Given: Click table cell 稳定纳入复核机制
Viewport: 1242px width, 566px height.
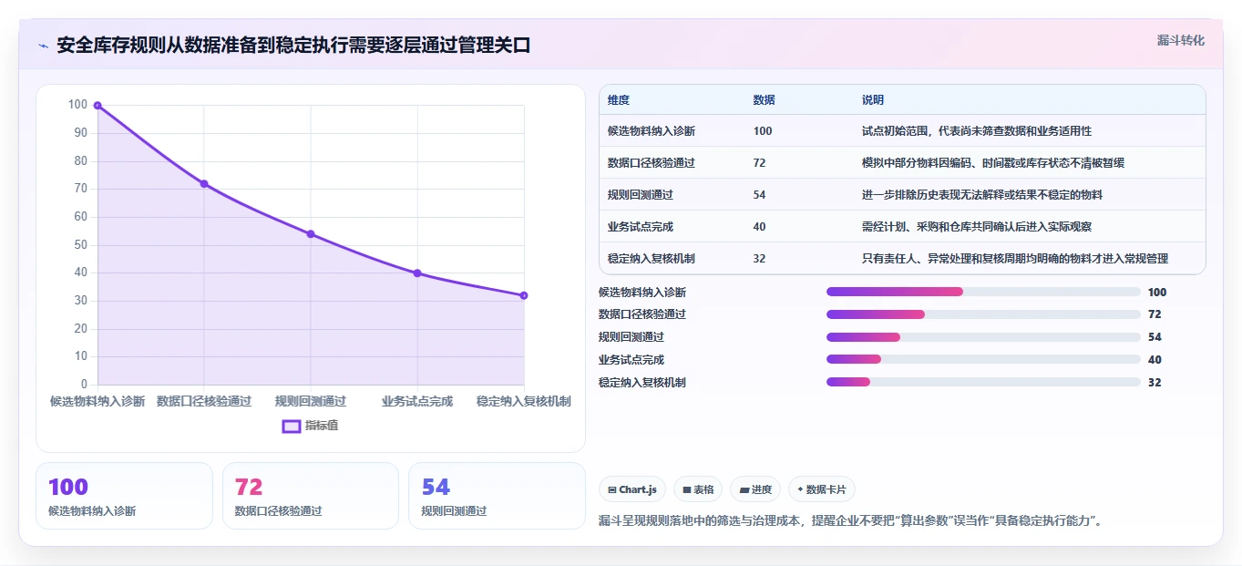Looking at the screenshot, I should pyautogui.click(x=652, y=259).
